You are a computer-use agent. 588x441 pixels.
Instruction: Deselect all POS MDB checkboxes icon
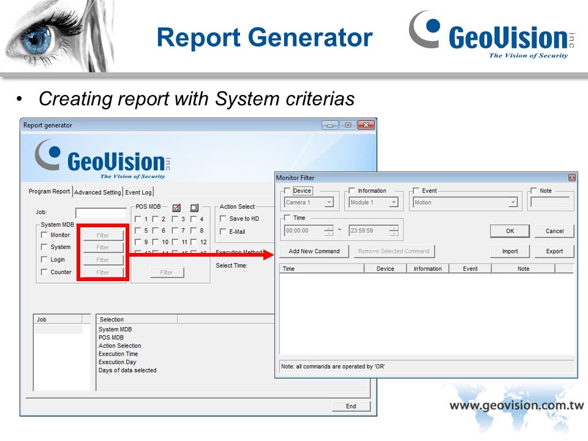[x=194, y=208]
